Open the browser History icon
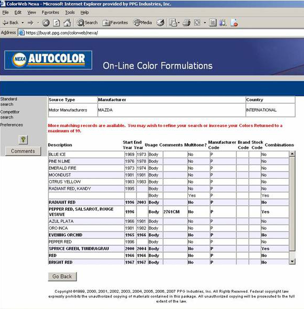This screenshot has height=309, width=304. tap(160, 23)
